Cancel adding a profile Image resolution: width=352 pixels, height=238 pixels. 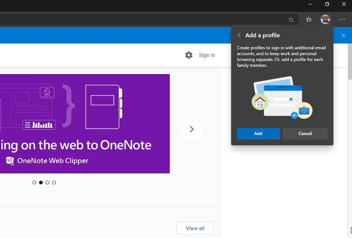tap(305, 134)
